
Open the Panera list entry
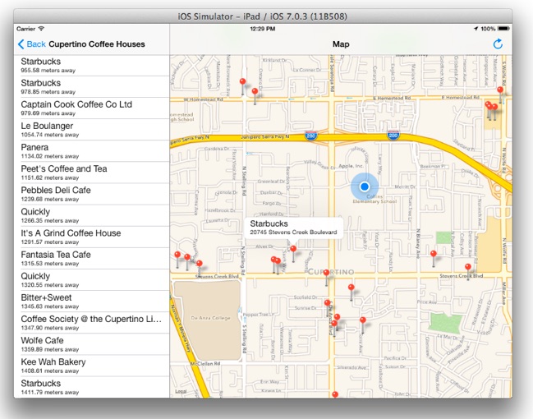(92, 151)
